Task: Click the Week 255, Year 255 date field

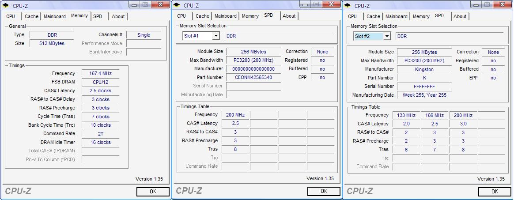Action: coord(424,95)
